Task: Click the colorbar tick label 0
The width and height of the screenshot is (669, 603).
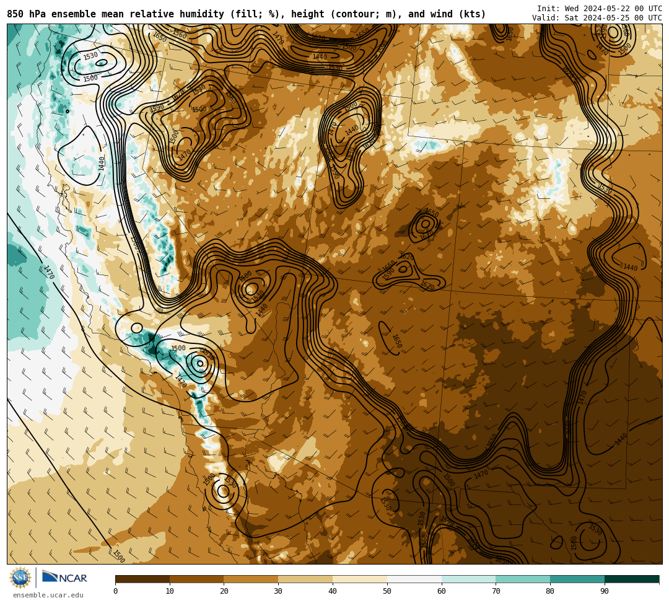Action: point(116,591)
